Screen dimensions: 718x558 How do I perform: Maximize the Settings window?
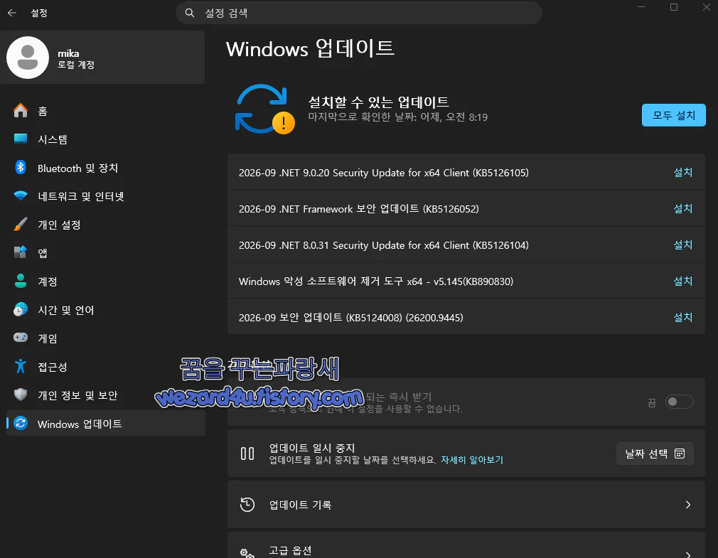point(674,7)
